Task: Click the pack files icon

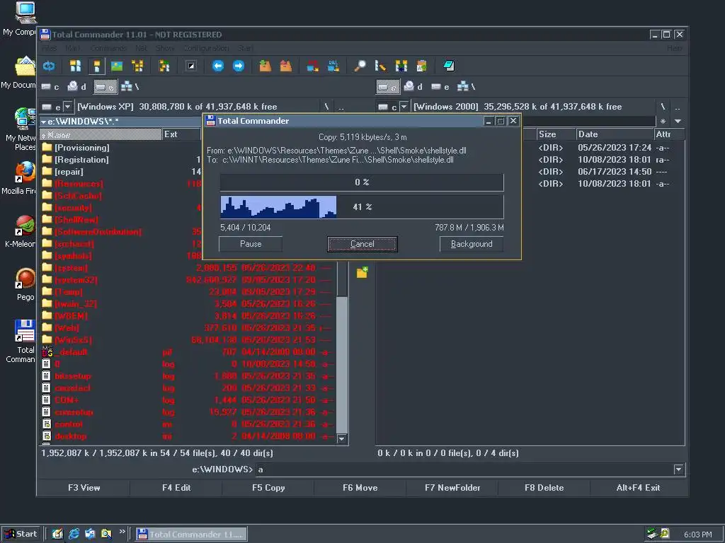Action: (x=265, y=66)
